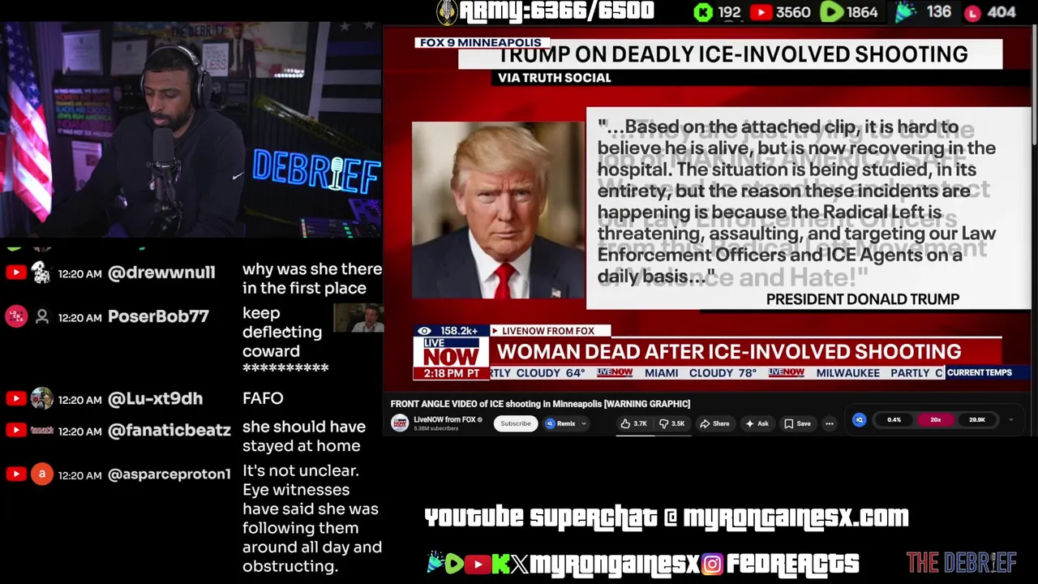Click the LiveNOW from FOX channel avatar
1038x584 pixels.
400,423
